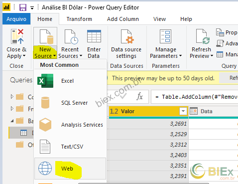Click the Save icon in title bar

point(23,7)
